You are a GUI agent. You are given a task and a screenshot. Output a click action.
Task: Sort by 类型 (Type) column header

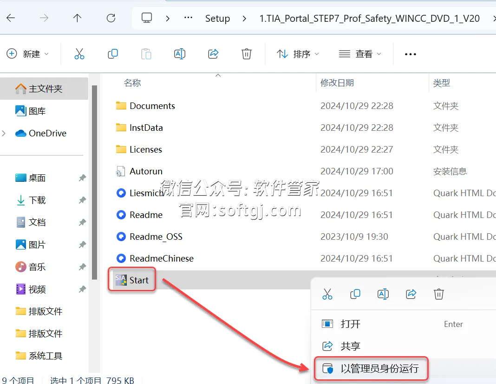click(x=442, y=83)
